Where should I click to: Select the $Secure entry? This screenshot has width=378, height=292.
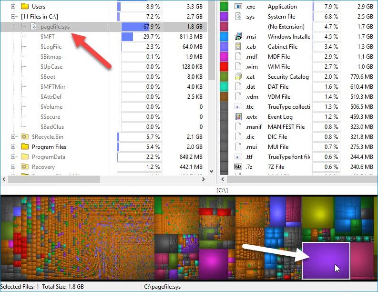click(x=50, y=117)
